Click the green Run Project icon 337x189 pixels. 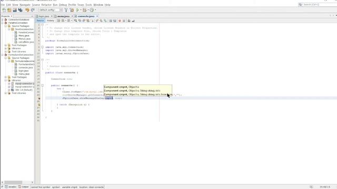click(77, 10)
